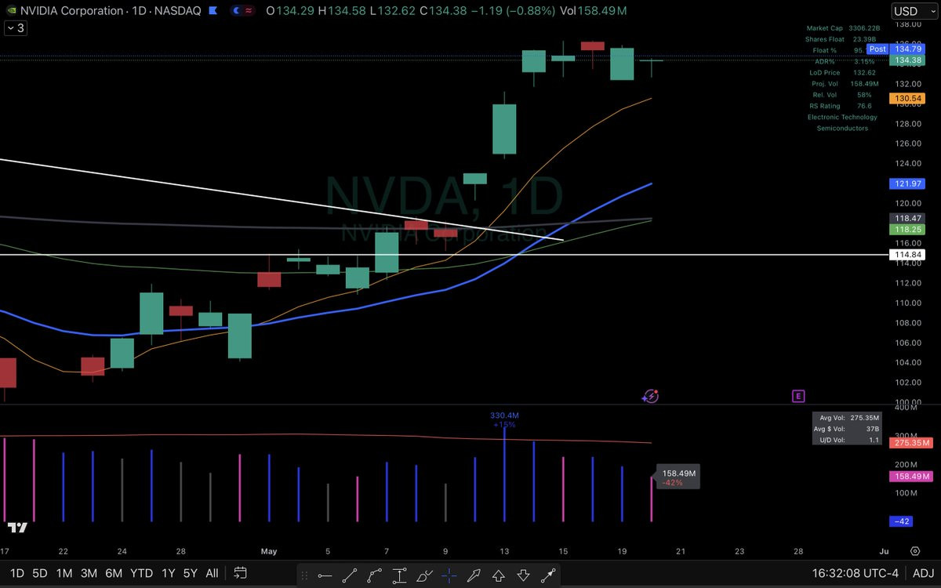The height and width of the screenshot is (588, 941).
Task: Show the All time range
Action: (x=212, y=573)
